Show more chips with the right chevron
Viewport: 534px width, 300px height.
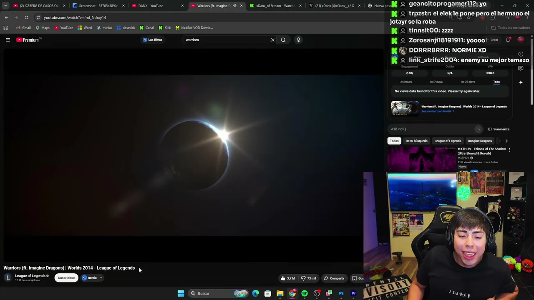click(506, 141)
